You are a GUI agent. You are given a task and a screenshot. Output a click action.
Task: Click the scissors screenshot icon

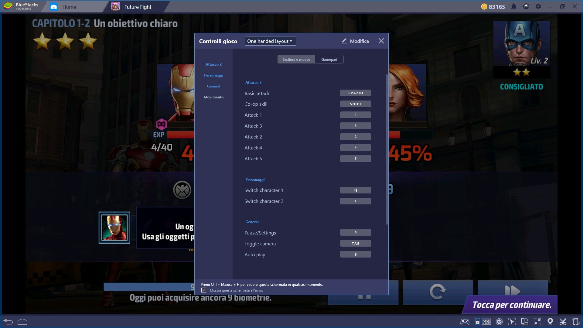point(563,322)
